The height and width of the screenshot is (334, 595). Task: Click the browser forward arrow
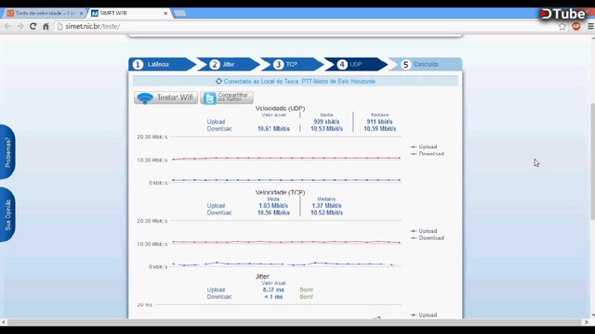coord(20,26)
